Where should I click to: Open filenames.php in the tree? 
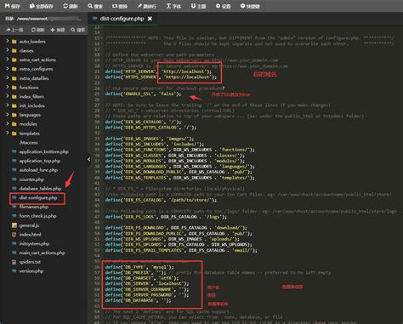(34, 207)
